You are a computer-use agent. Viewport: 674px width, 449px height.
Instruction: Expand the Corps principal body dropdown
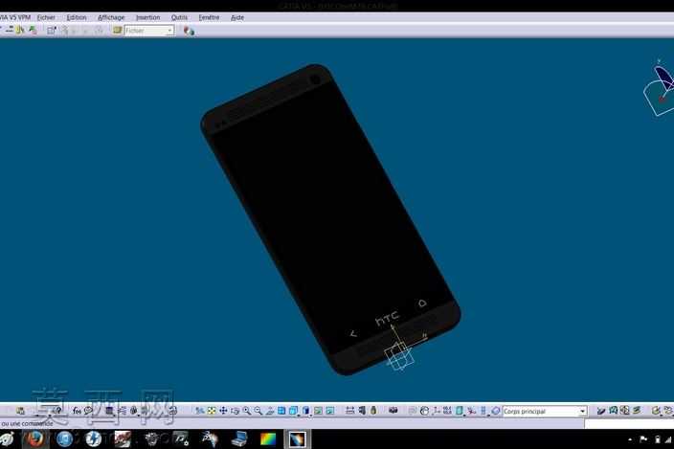coord(582,412)
